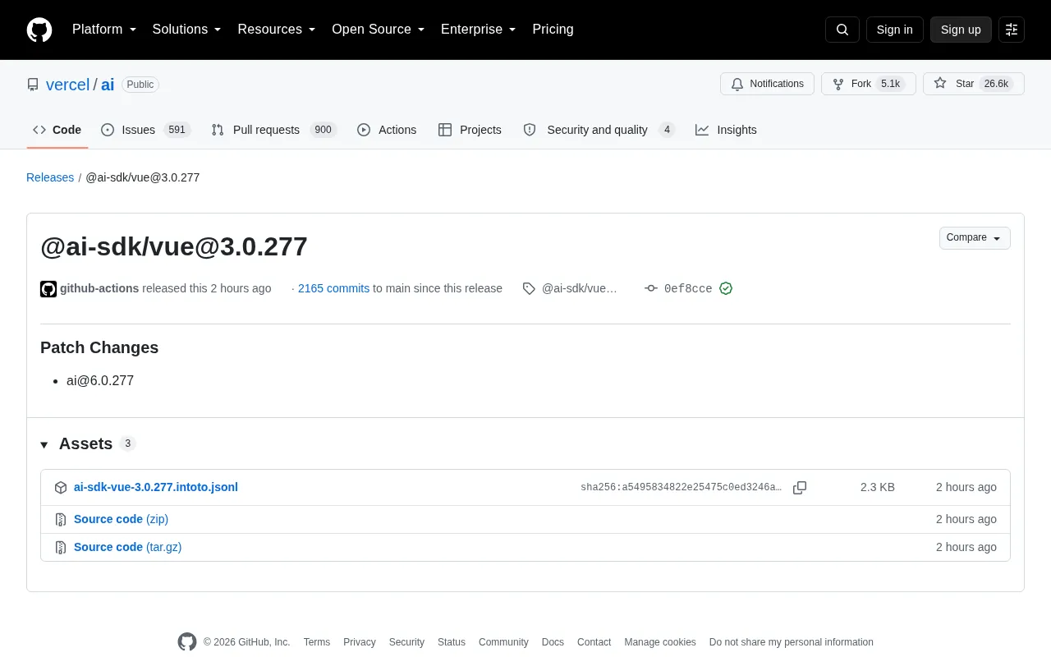Expand the Enterprise menu

[479, 30]
